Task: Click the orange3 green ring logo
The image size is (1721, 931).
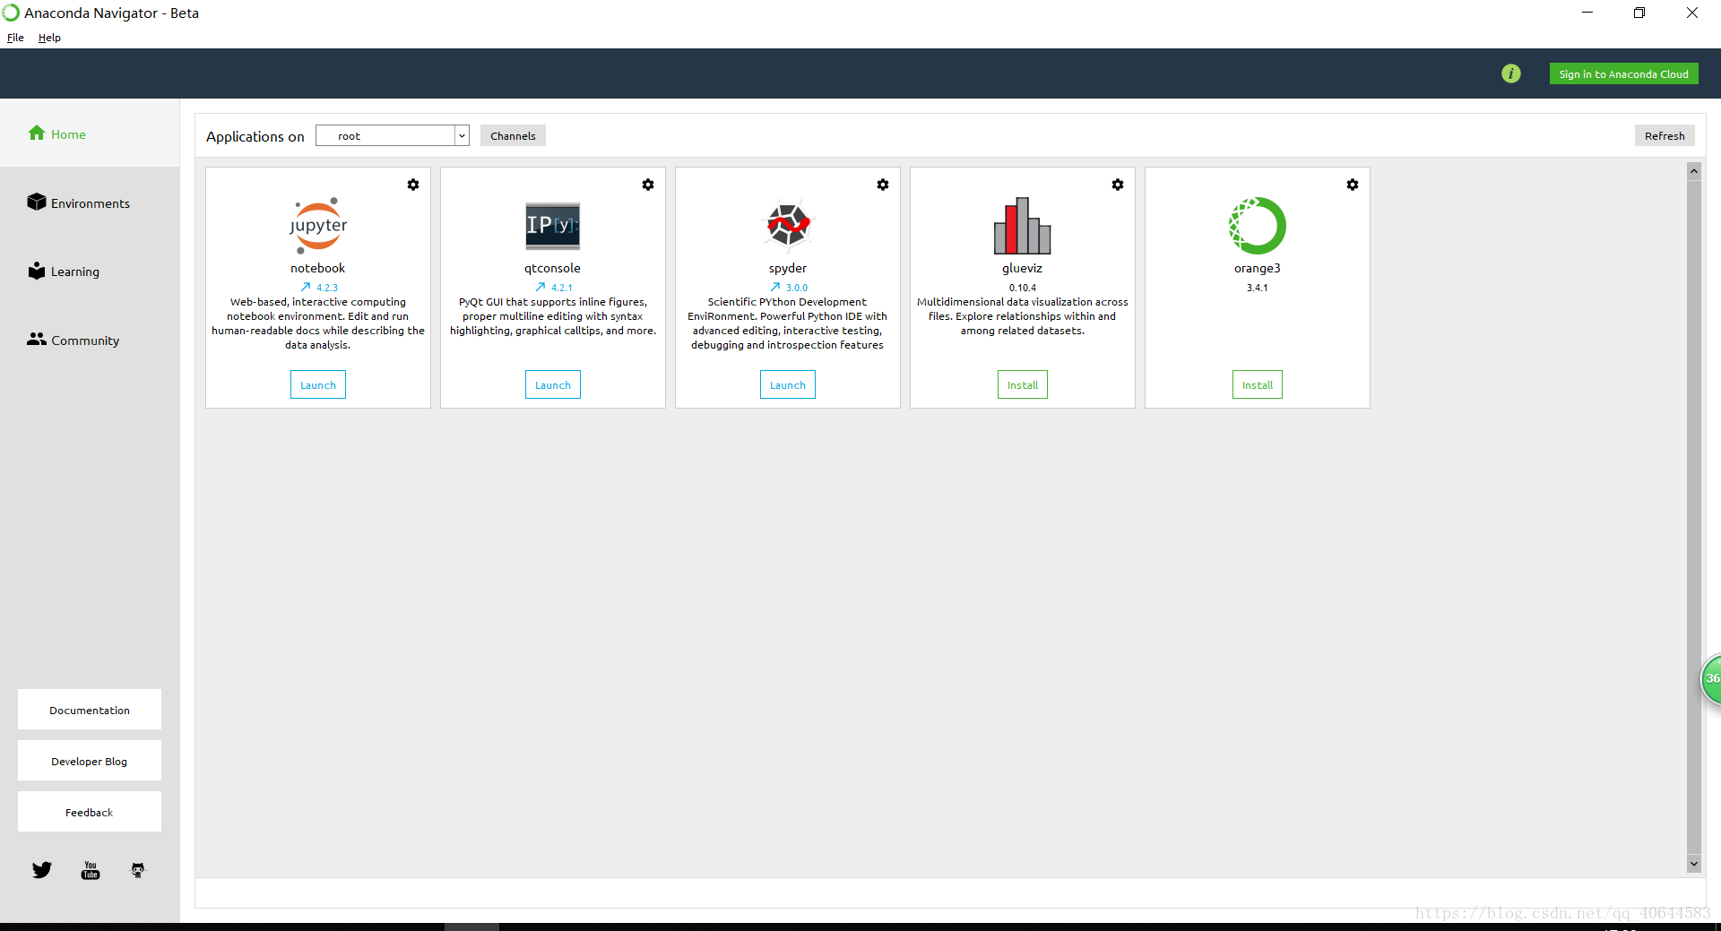Action: [1258, 226]
